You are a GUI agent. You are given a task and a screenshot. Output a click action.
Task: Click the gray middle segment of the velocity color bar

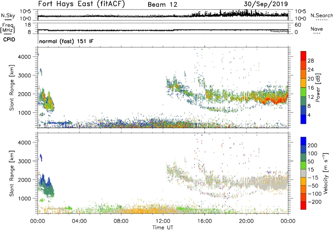point(303,173)
